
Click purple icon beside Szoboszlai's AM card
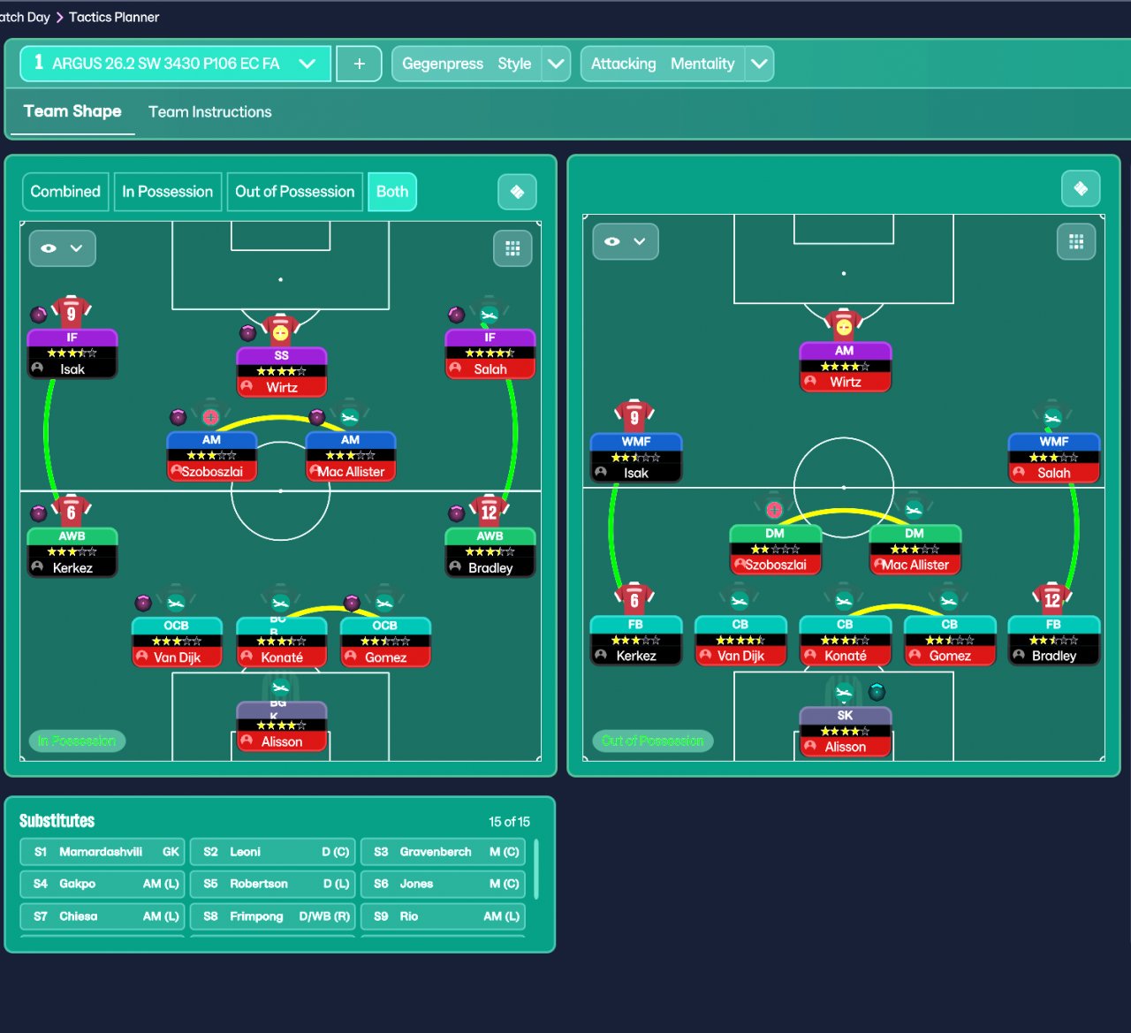click(178, 416)
